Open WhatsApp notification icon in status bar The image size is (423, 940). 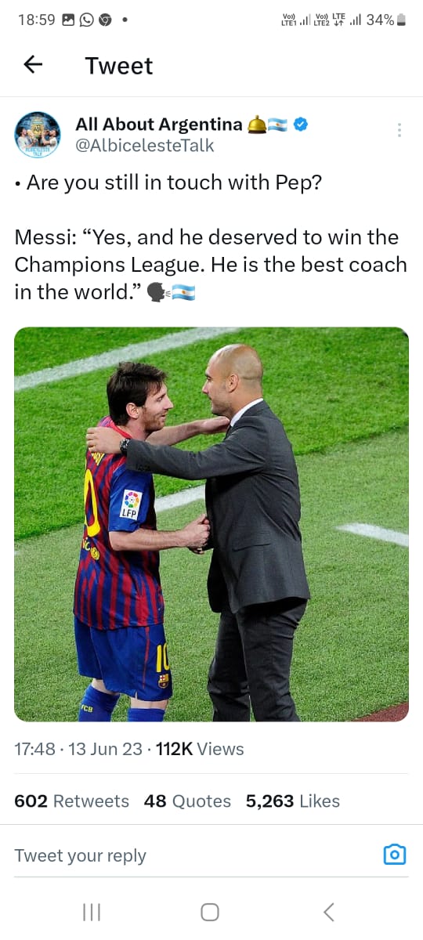[x=88, y=20]
